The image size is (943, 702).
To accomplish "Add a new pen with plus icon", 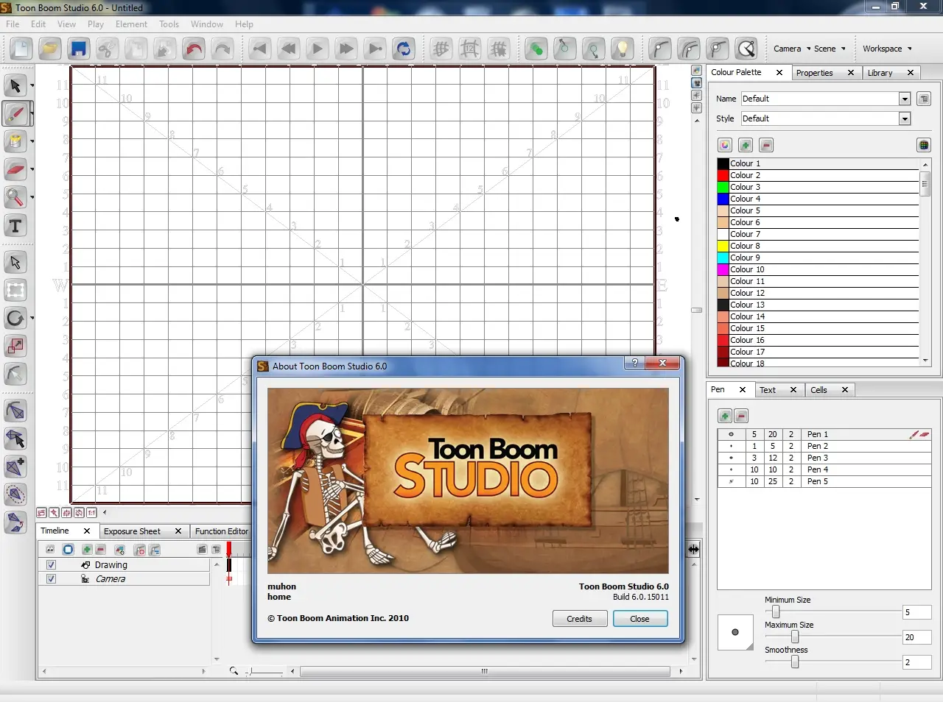I will point(725,416).
